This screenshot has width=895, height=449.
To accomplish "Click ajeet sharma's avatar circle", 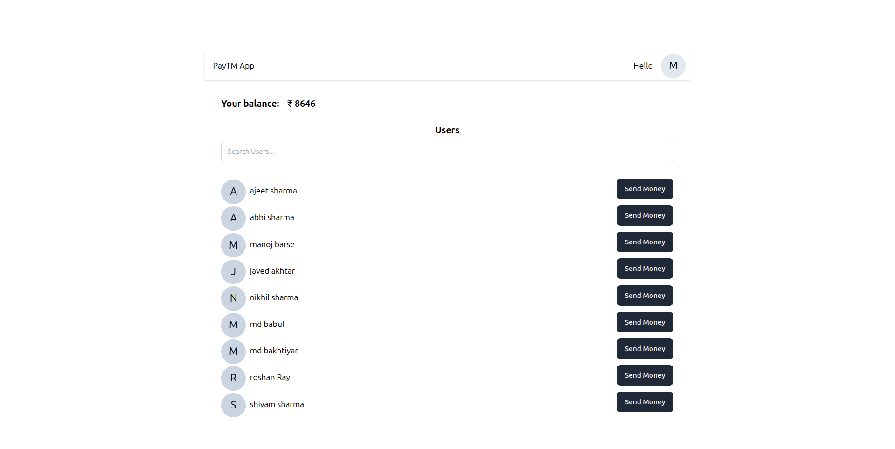I will click(233, 191).
